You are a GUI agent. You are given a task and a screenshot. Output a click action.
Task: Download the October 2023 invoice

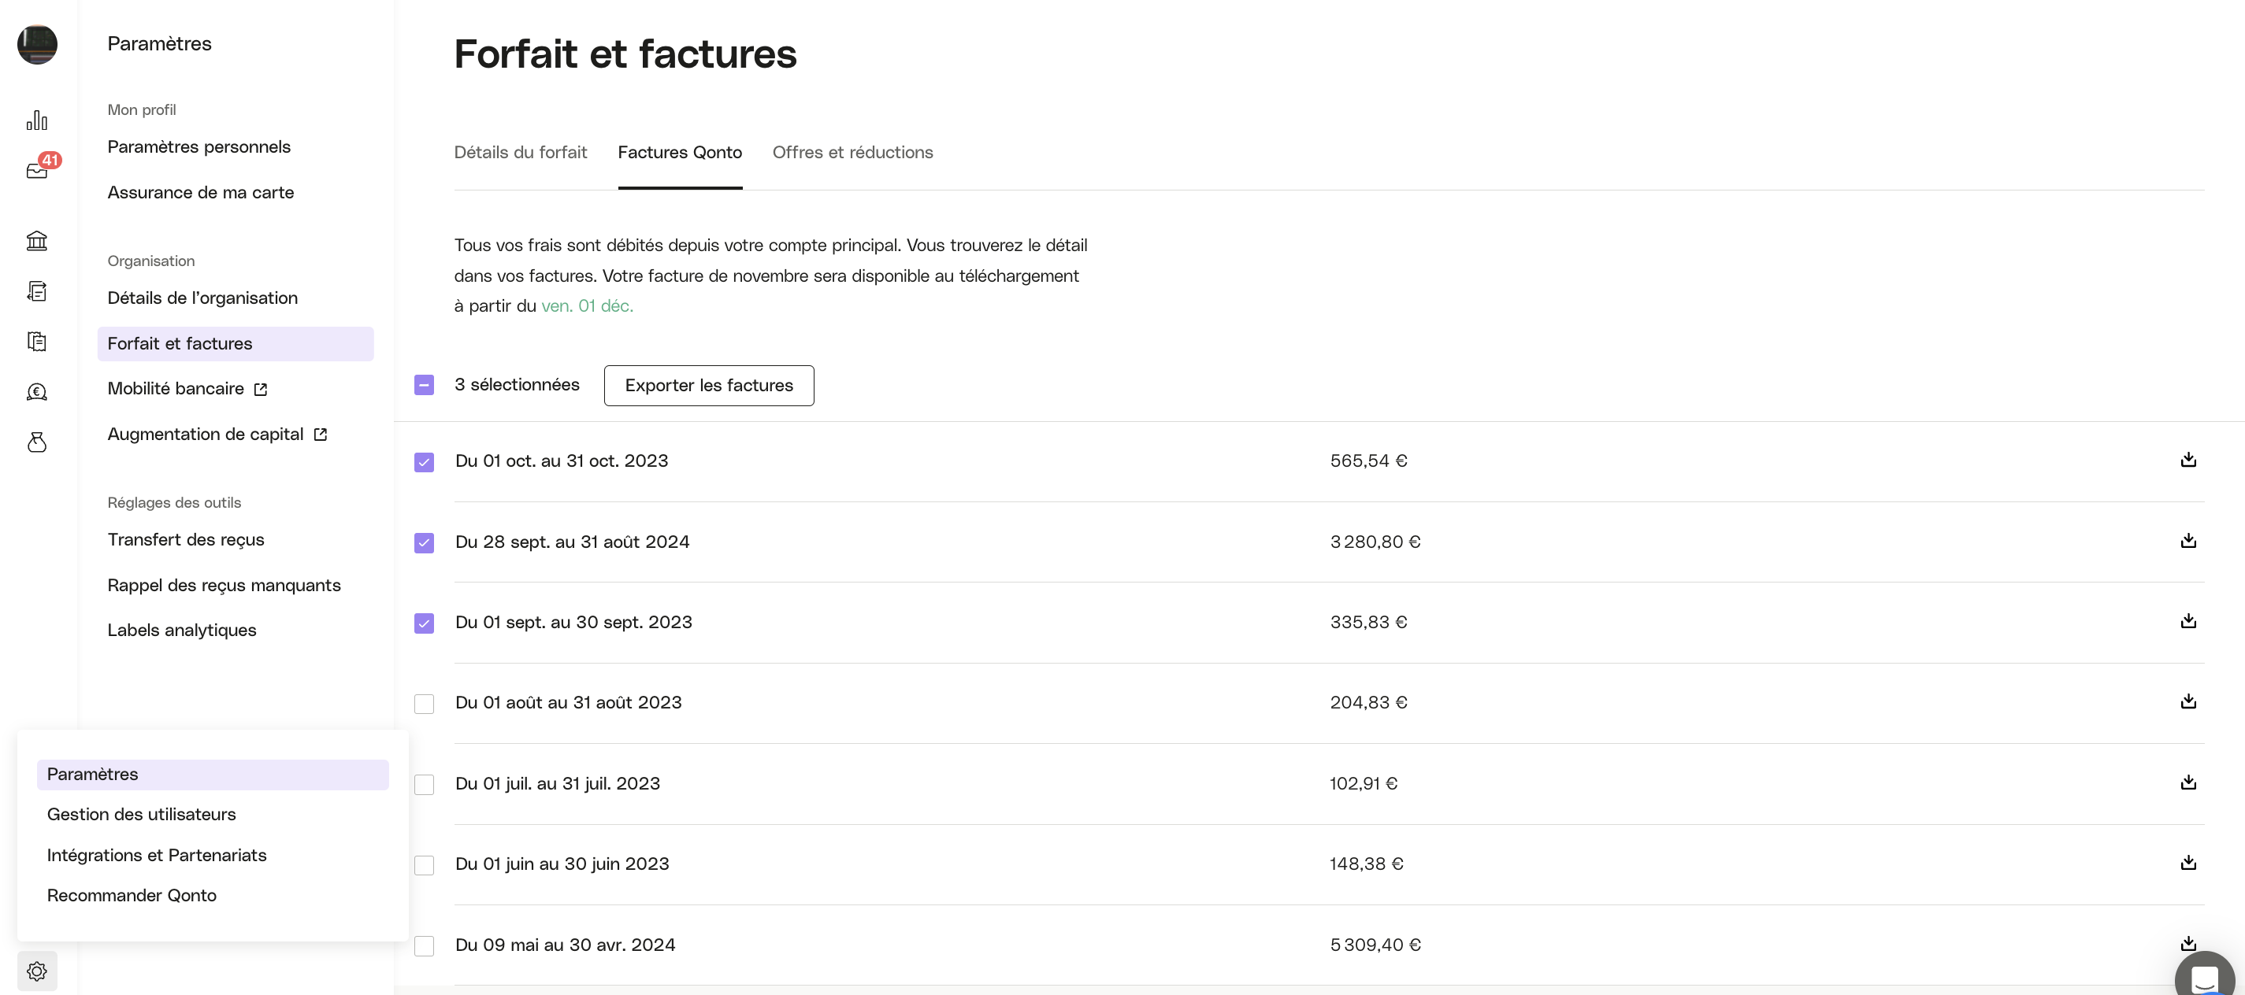click(2187, 460)
